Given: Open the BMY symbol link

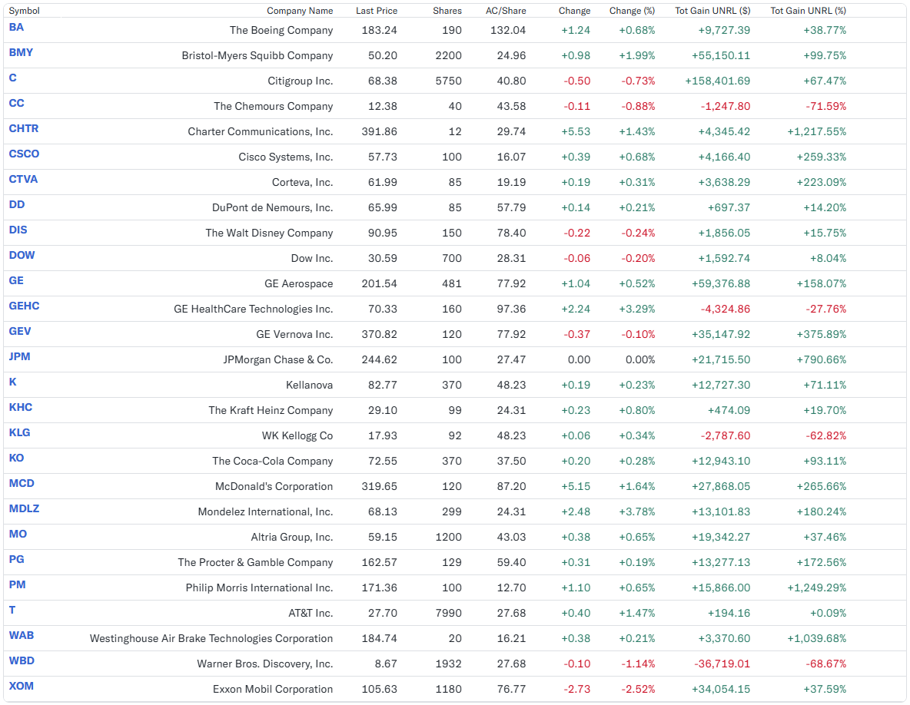Looking at the screenshot, I should (21, 53).
